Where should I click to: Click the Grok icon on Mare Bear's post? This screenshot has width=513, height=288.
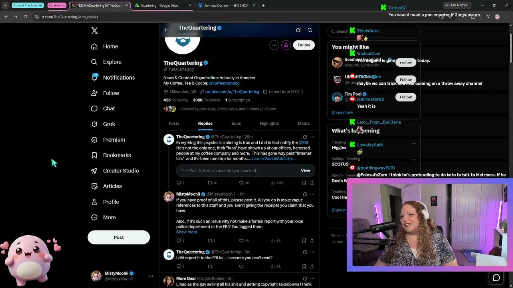[305, 278]
